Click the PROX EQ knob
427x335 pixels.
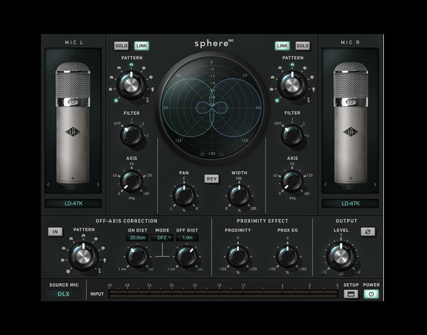[287, 257]
